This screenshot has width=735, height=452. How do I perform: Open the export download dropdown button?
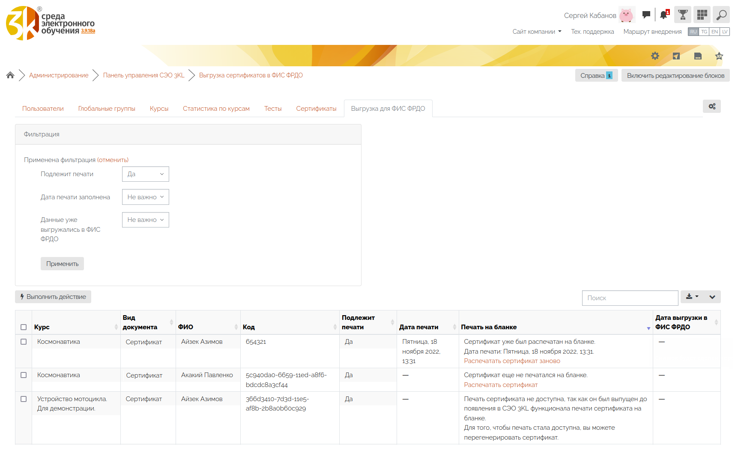pyautogui.click(x=692, y=297)
